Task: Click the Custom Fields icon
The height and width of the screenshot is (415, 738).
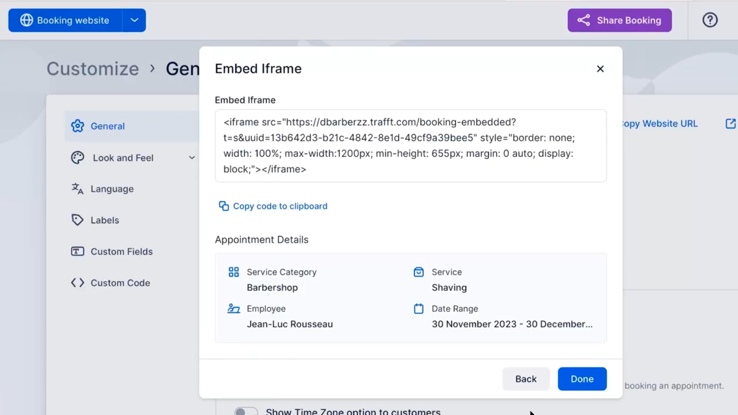Action: [77, 251]
